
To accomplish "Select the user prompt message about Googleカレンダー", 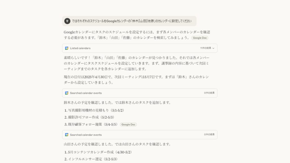I will (129, 21).
